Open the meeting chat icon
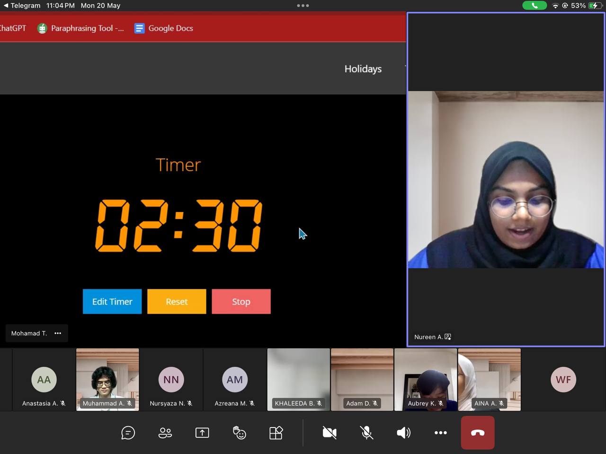606x454 pixels. [128, 433]
